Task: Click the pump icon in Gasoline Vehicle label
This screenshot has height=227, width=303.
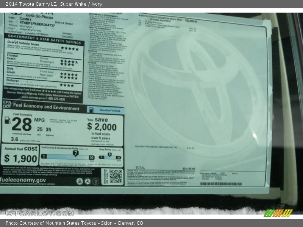Action: click(91, 110)
